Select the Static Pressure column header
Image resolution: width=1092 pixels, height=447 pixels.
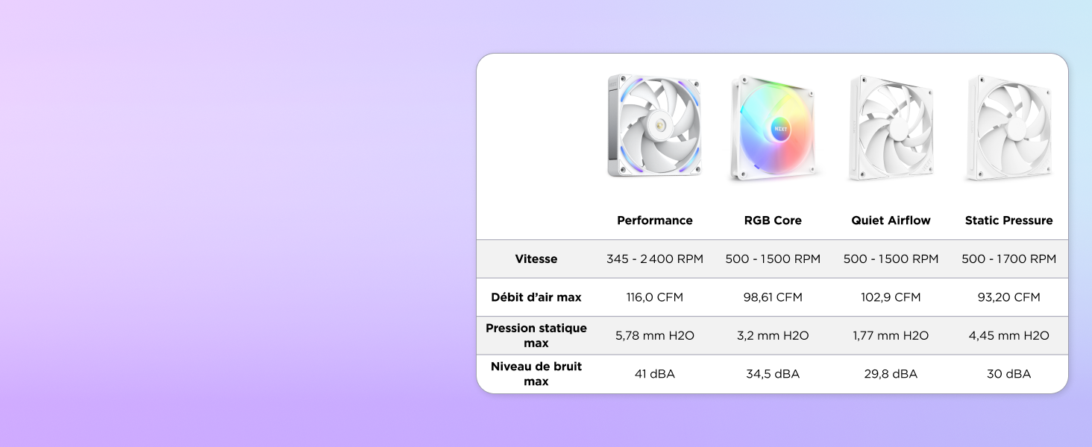1008,221
